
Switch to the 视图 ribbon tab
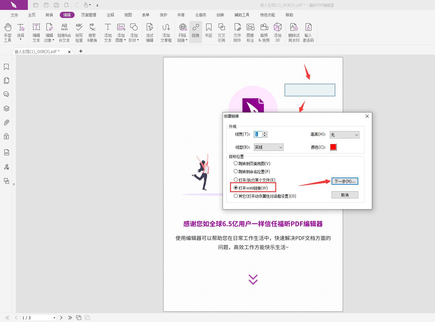coord(128,15)
